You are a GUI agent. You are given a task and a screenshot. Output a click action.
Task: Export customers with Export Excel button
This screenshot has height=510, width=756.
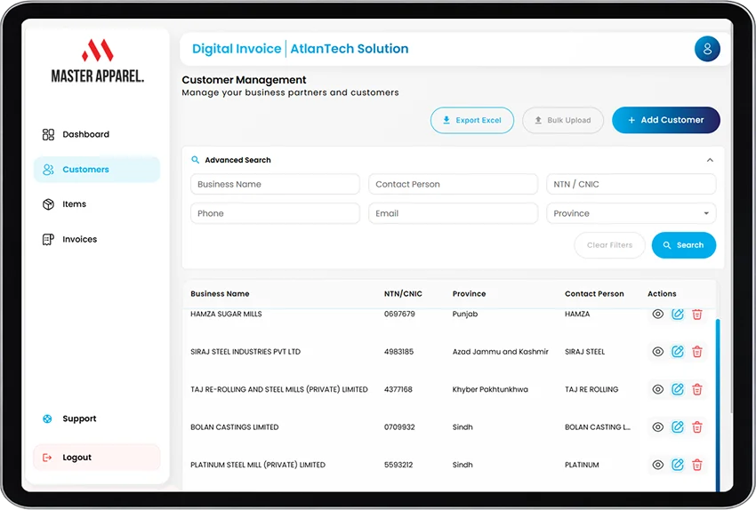[x=472, y=121]
